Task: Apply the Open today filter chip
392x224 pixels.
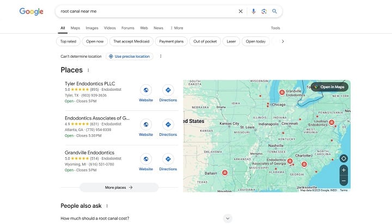Action: tap(255, 41)
